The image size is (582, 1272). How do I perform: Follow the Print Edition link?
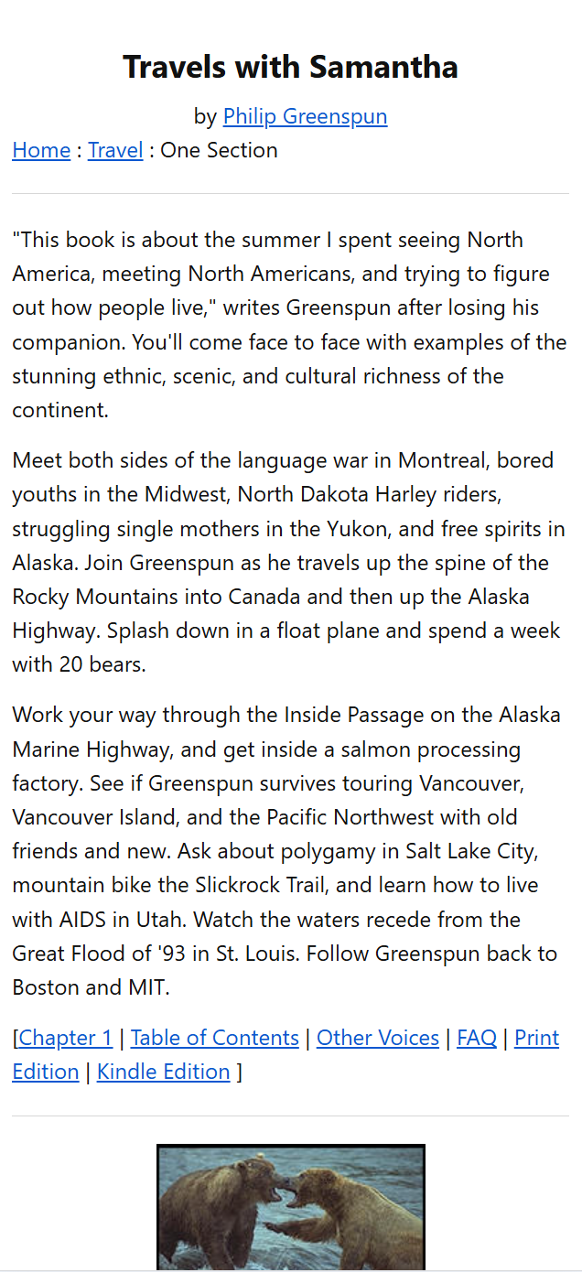pyautogui.click(x=536, y=1038)
